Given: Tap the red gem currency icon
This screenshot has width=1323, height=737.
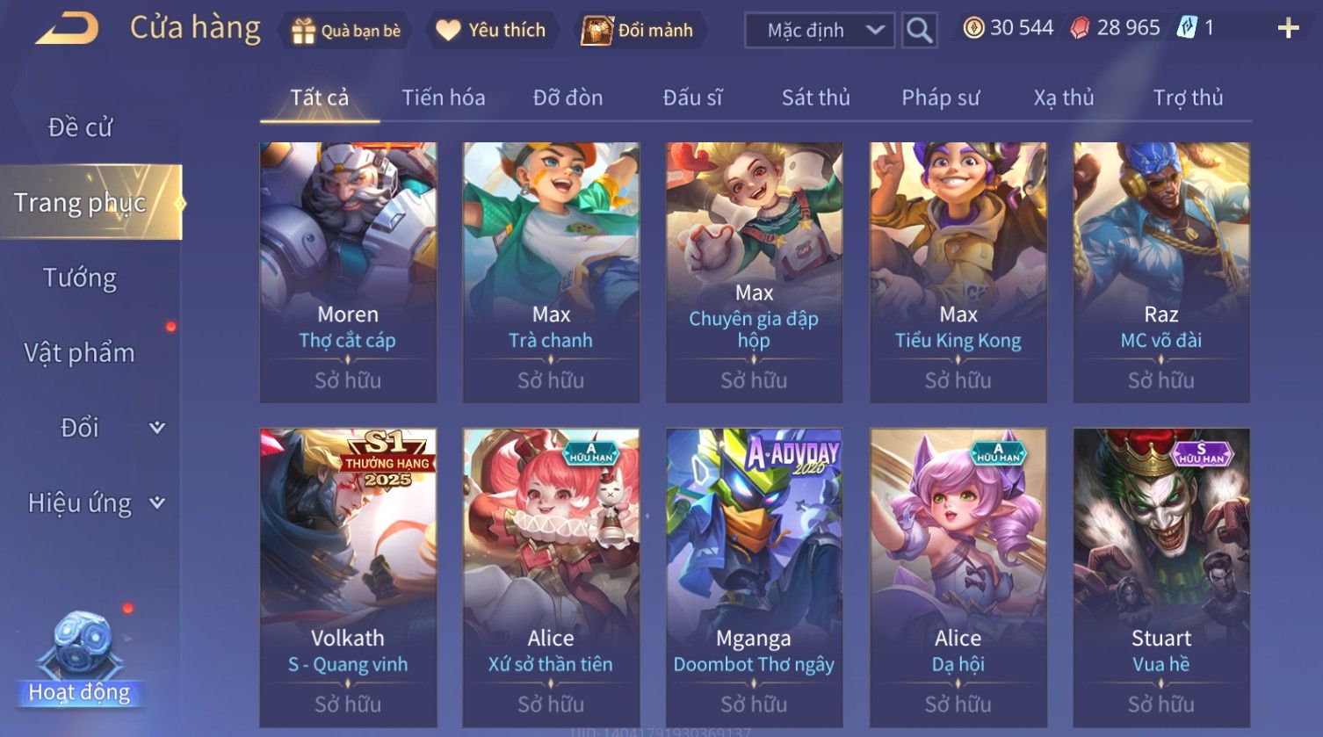Looking at the screenshot, I should tap(1080, 29).
